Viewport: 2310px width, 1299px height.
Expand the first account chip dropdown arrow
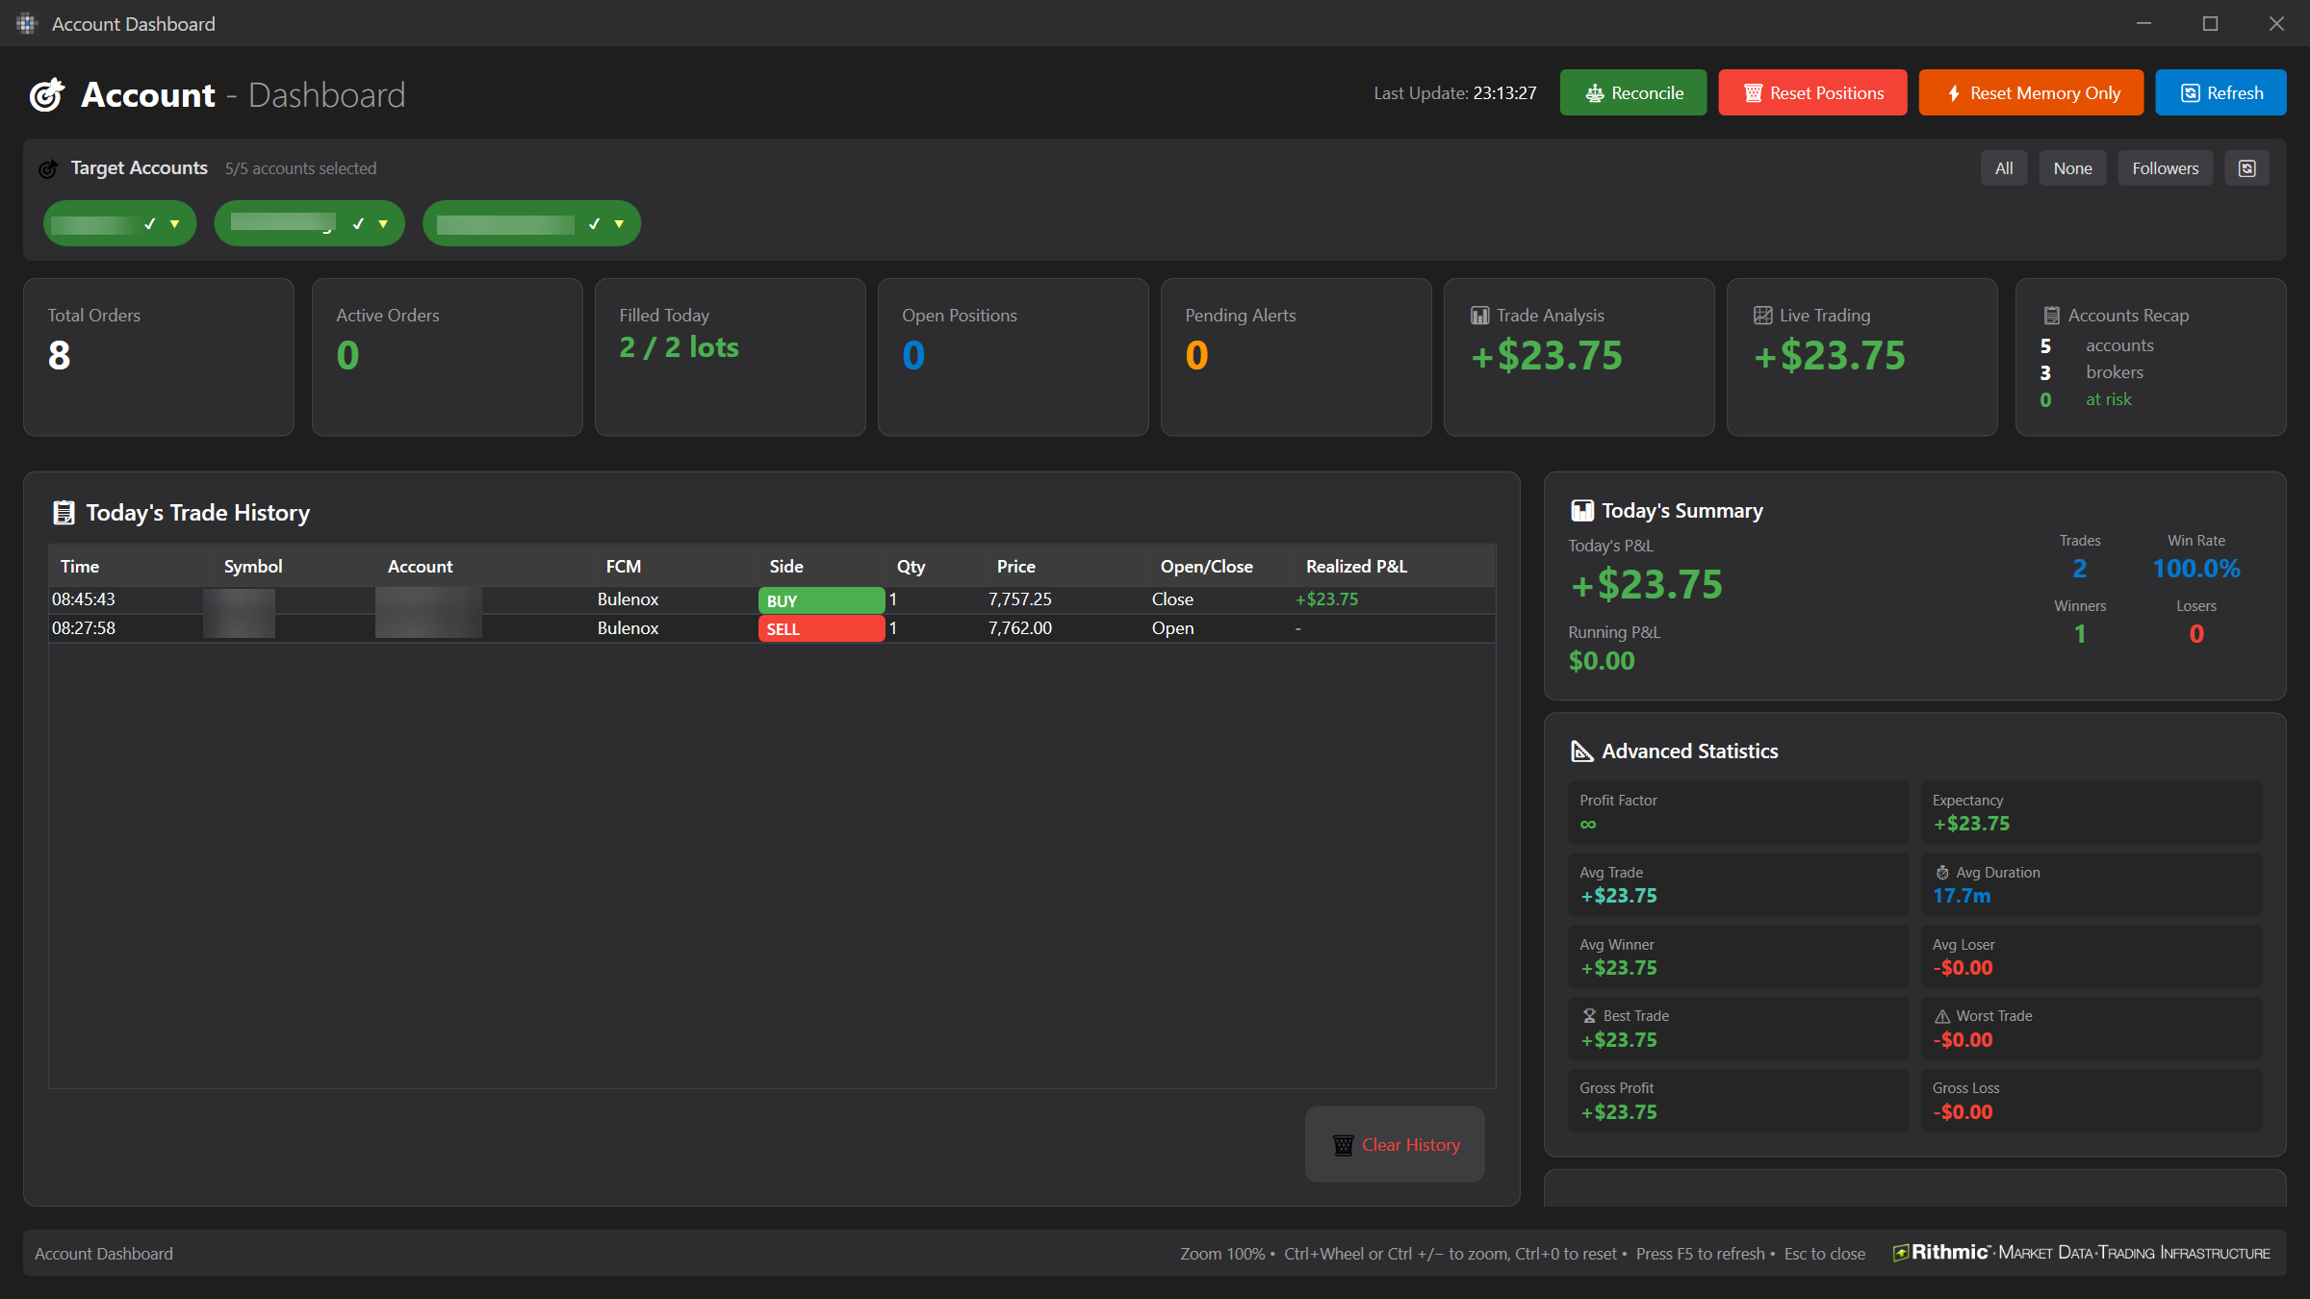pos(174,224)
